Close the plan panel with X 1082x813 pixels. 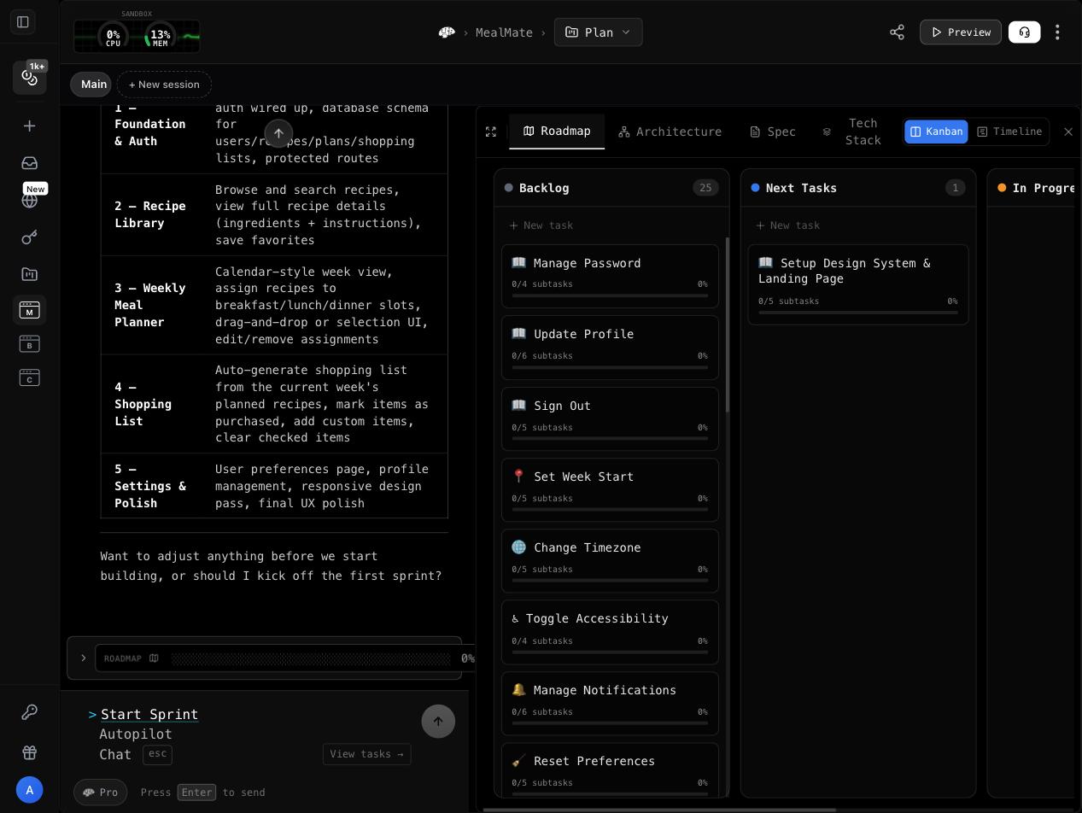click(x=1067, y=132)
